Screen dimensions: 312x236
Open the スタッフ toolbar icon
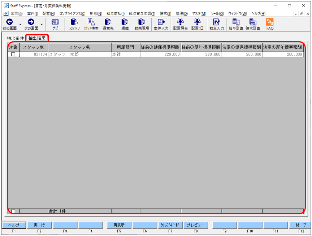tap(74, 24)
